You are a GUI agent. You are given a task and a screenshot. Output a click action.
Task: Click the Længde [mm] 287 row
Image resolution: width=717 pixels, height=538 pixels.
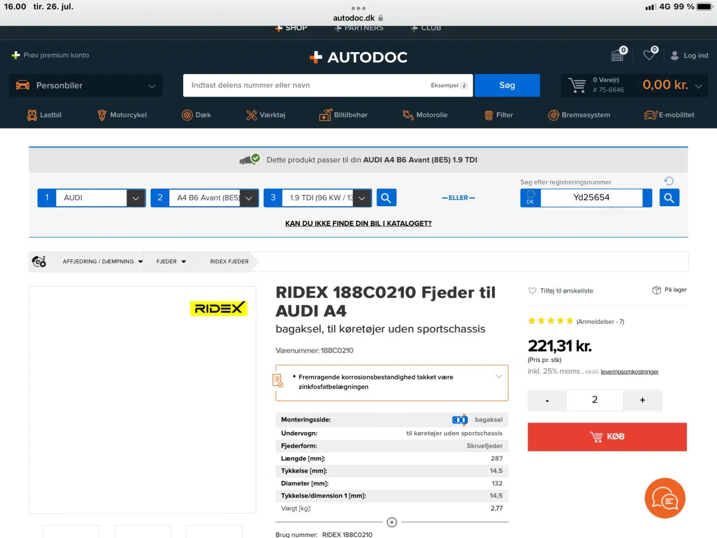[x=392, y=458]
